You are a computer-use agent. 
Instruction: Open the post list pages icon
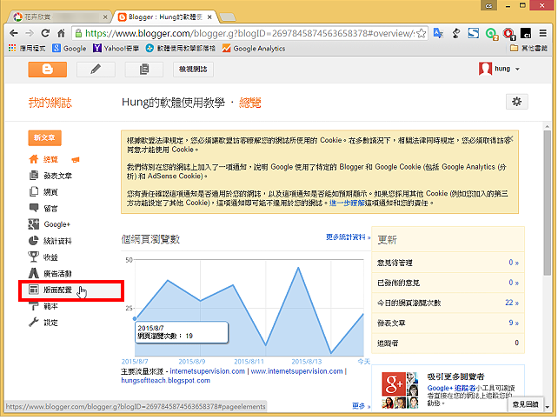(144, 70)
